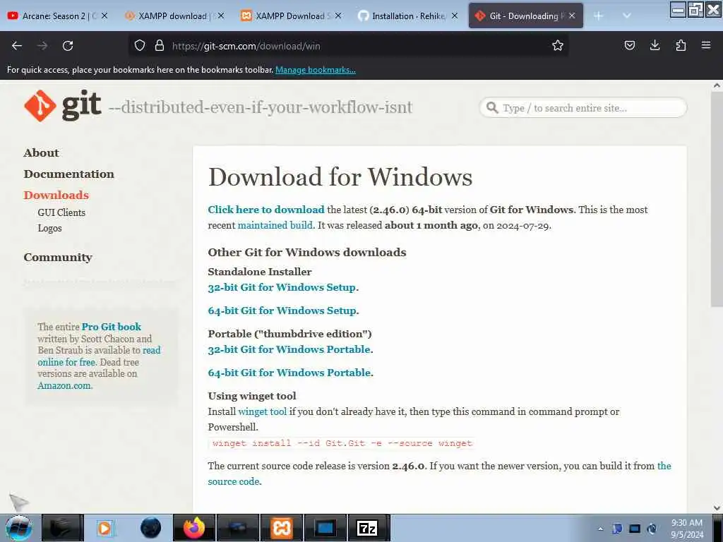Screen dimensions: 723x542
Task: Open the Documentation sidebar section
Action: 68,174
